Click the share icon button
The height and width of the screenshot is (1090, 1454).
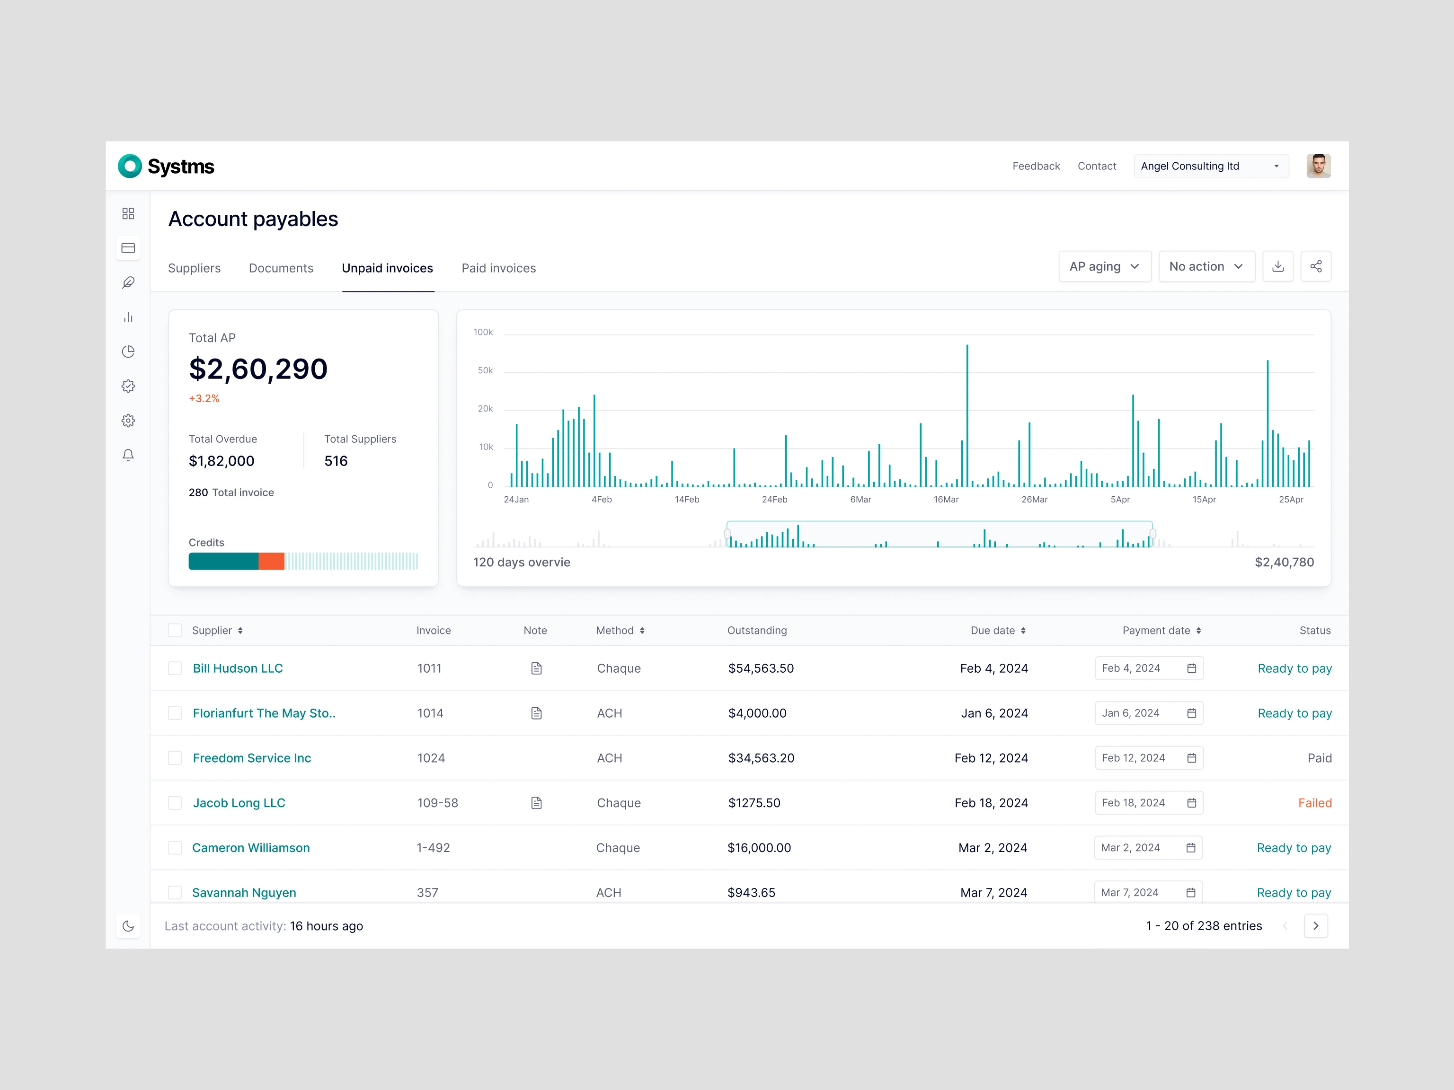tap(1315, 266)
